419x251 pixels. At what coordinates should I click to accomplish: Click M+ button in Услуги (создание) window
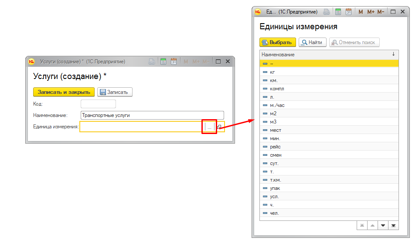click(196, 62)
